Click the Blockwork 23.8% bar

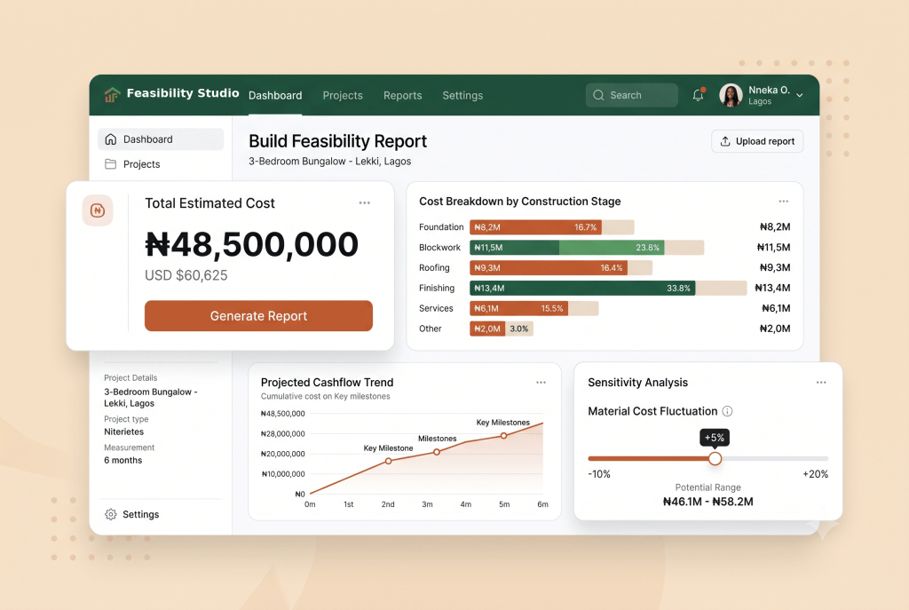click(567, 248)
